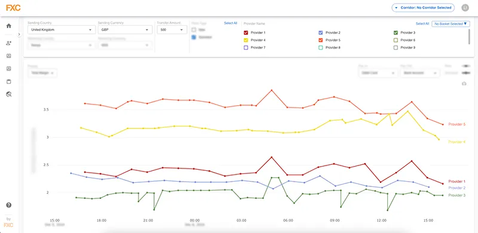The width and height of the screenshot is (478, 233).
Task: Enable the Provider 7 checkbox
Action: [246, 48]
